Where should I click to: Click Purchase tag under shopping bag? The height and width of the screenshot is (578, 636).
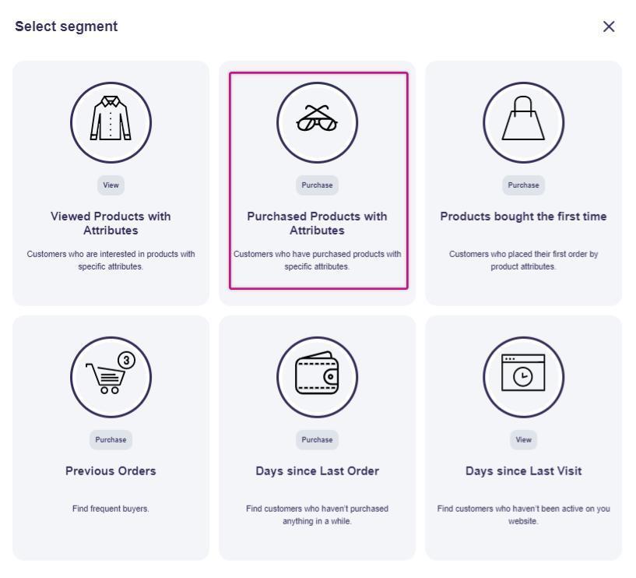click(x=523, y=185)
